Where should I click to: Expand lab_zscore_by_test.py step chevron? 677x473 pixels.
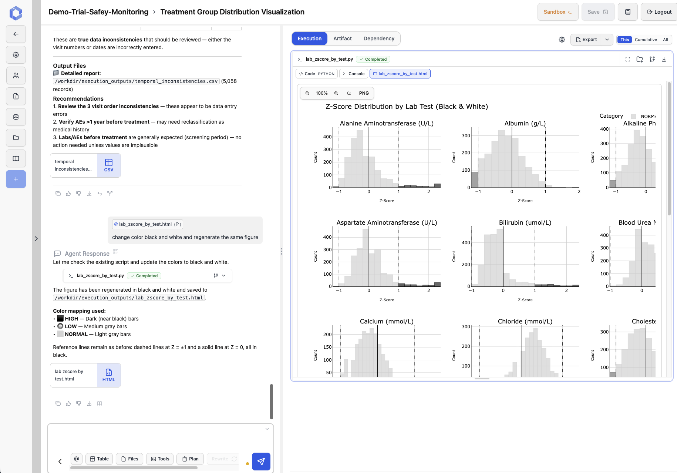click(x=224, y=276)
